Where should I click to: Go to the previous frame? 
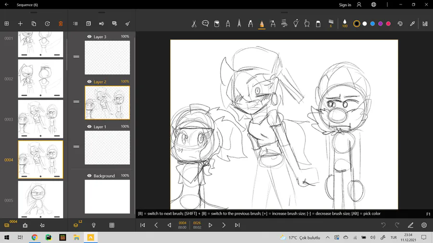(x=156, y=225)
